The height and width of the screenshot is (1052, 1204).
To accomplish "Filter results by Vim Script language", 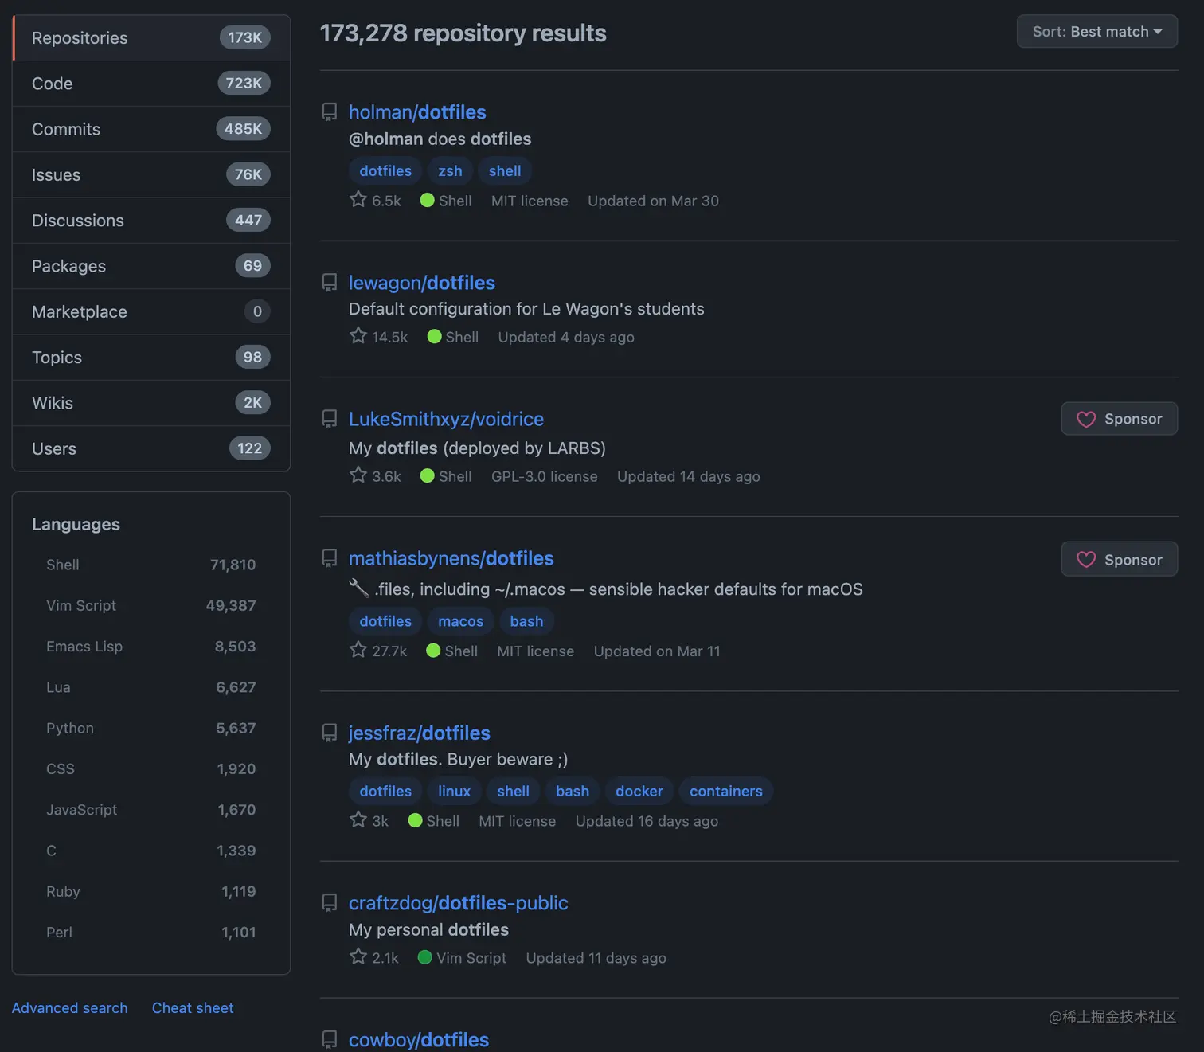I will [150, 605].
